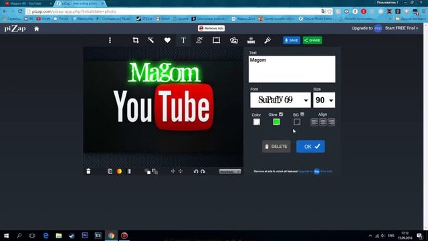Screen dimensions: 428x241
Task: Open the size 90 dropdown
Action: [324, 100]
